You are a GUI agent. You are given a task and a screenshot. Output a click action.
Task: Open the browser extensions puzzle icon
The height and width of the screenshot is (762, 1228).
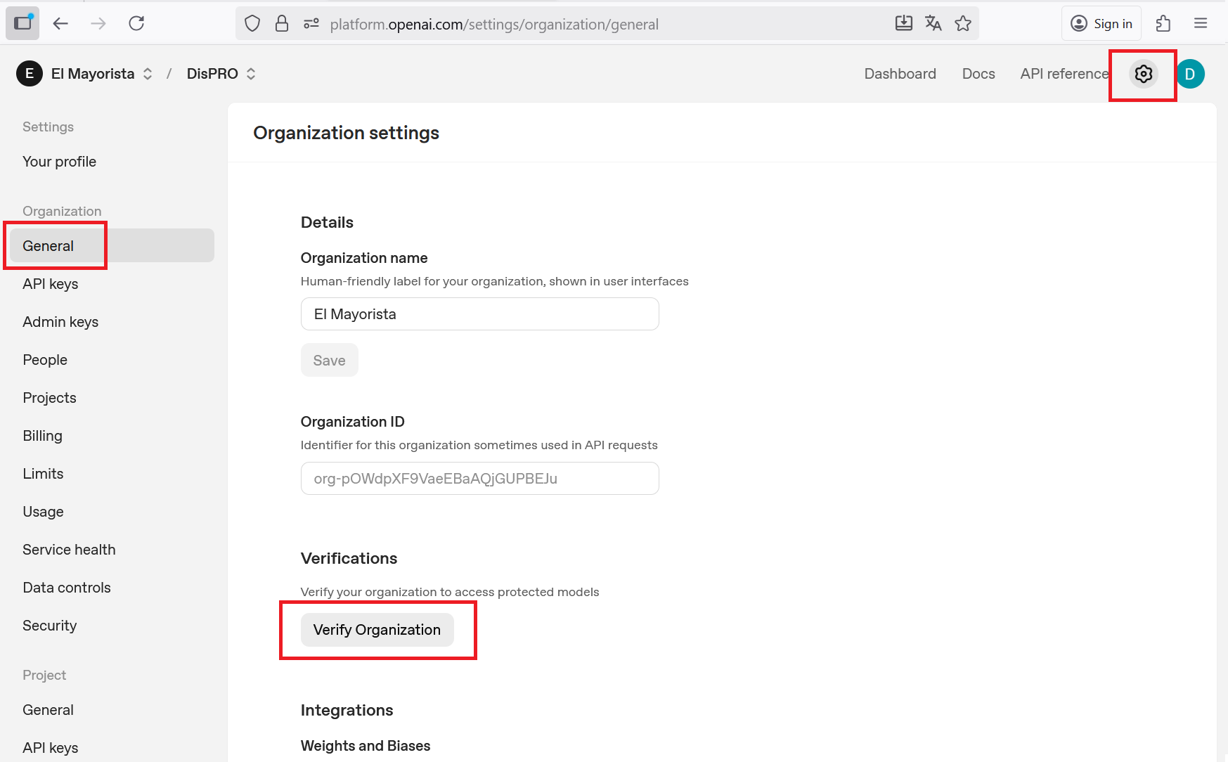pos(1163,24)
